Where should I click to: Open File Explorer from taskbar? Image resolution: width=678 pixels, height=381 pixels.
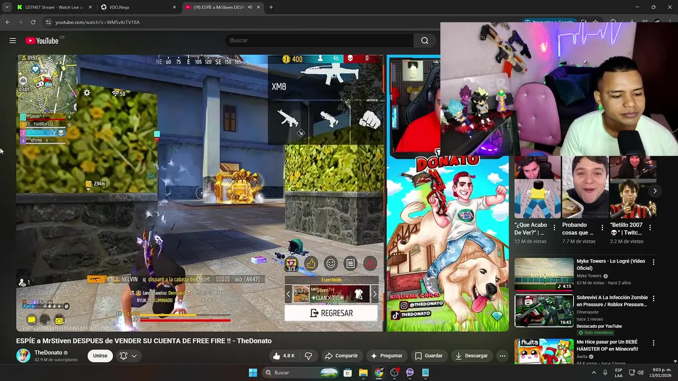click(363, 373)
